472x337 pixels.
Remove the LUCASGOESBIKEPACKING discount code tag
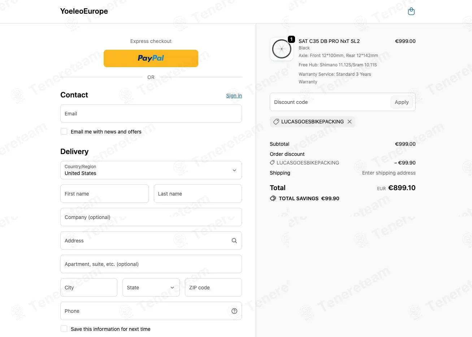pyautogui.click(x=350, y=122)
